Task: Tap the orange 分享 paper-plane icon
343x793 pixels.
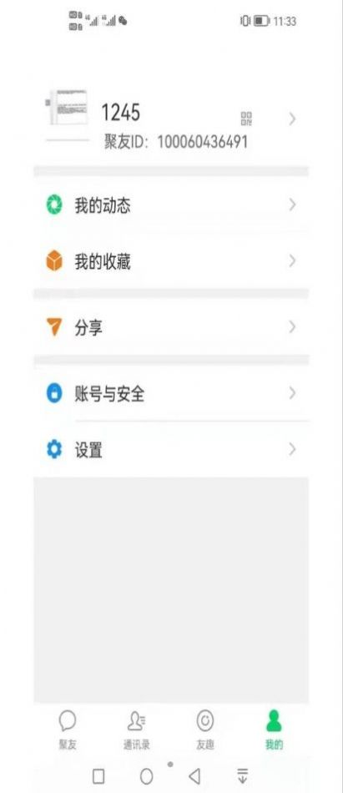Action: 53,327
